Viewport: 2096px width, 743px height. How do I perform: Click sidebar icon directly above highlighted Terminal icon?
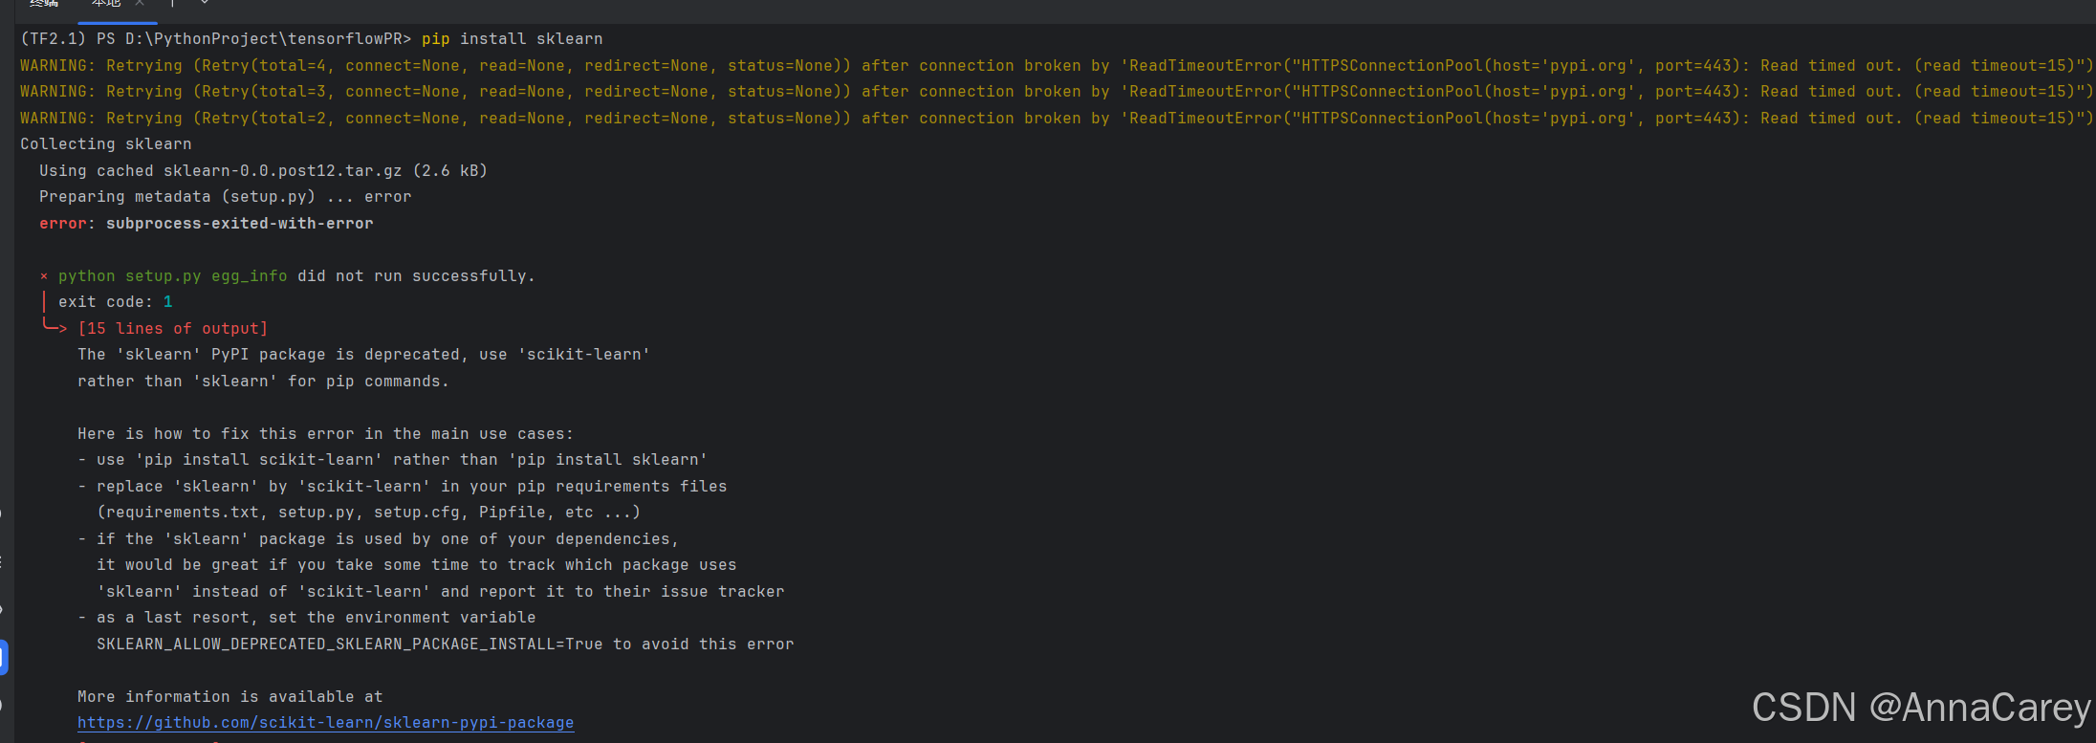3,609
